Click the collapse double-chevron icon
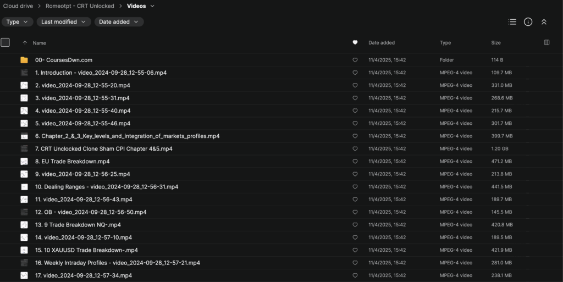563x282 pixels. (544, 22)
